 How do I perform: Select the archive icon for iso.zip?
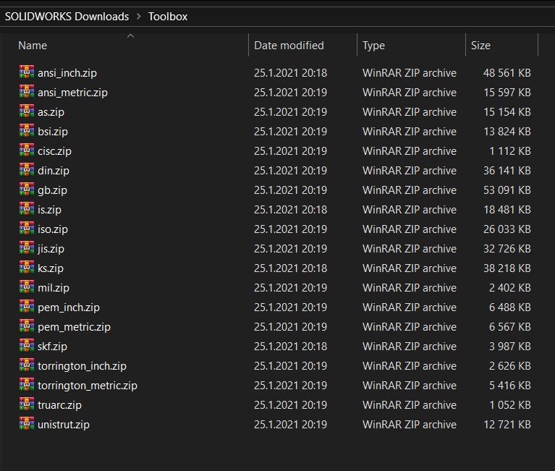(x=27, y=228)
